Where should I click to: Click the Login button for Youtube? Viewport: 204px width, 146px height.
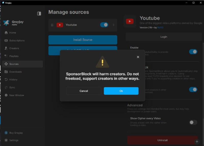pos(164,37)
